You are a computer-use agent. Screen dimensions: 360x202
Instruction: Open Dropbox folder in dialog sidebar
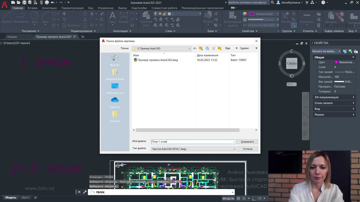[x=115, y=117]
